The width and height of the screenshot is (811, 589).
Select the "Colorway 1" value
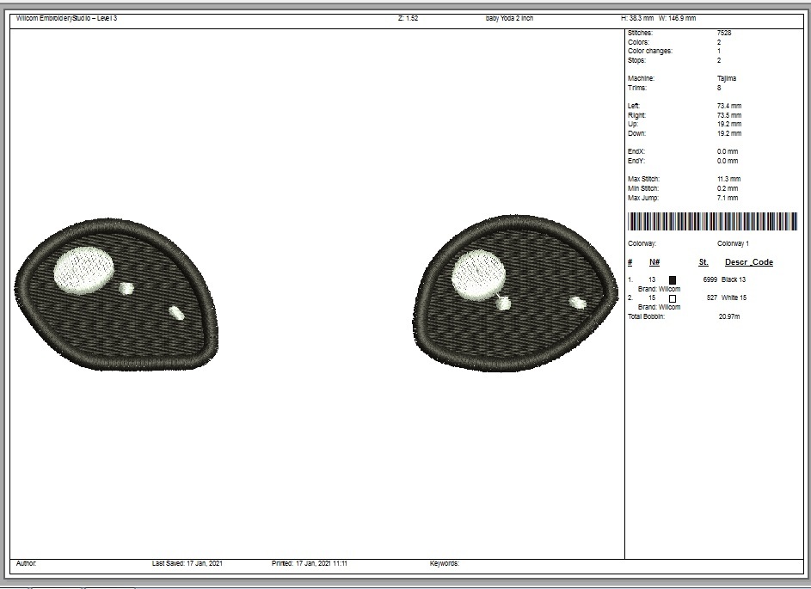pyautogui.click(x=734, y=243)
